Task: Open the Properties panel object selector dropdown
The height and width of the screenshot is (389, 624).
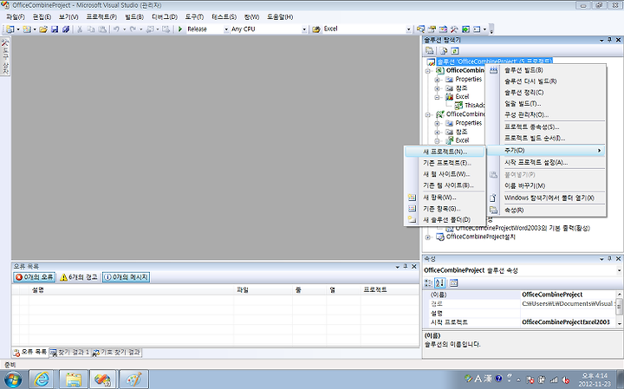Action: point(619,270)
